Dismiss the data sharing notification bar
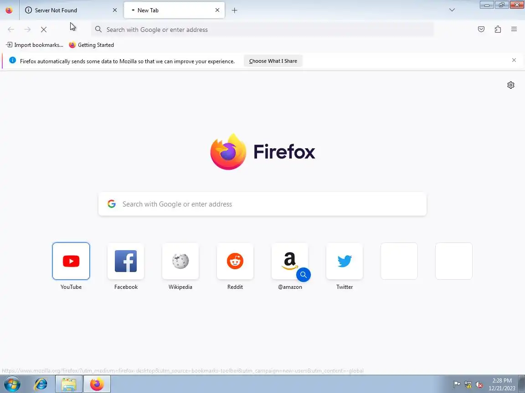525x393 pixels. [x=514, y=60]
